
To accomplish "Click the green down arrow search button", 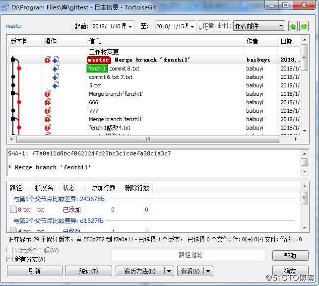I will (x=304, y=26).
